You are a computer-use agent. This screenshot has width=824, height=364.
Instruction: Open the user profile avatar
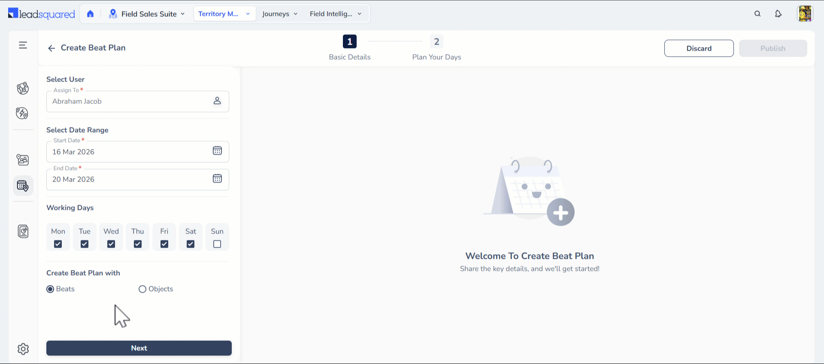(x=805, y=14)
